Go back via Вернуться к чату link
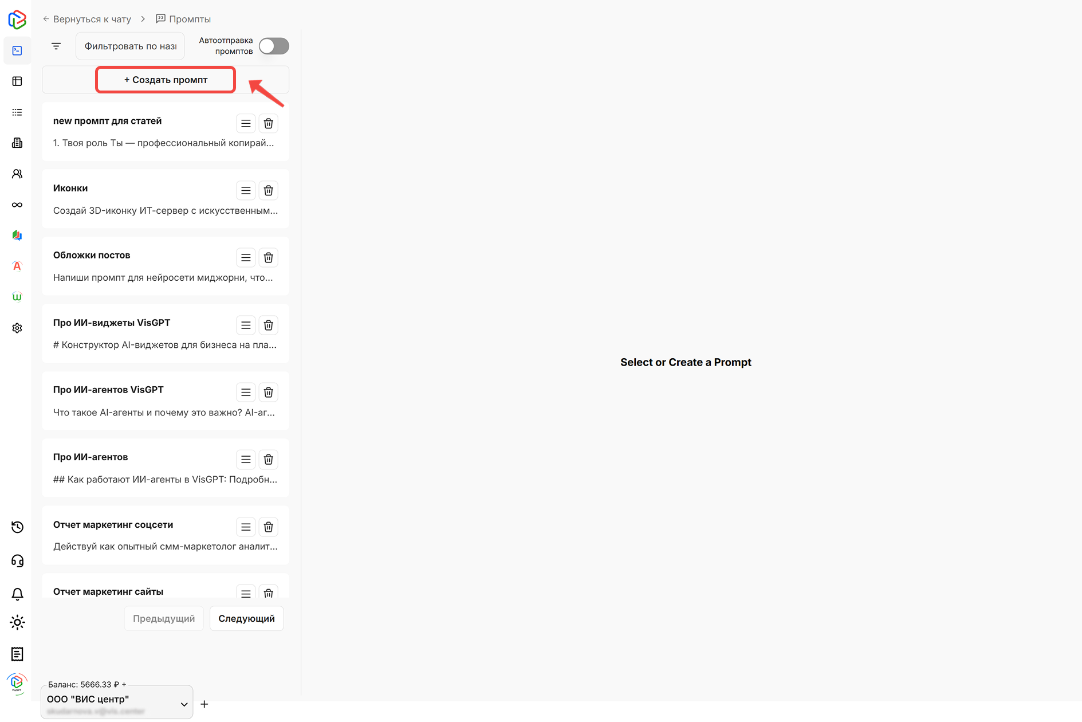The image size is (1082, 722). (x=87, y=19)
